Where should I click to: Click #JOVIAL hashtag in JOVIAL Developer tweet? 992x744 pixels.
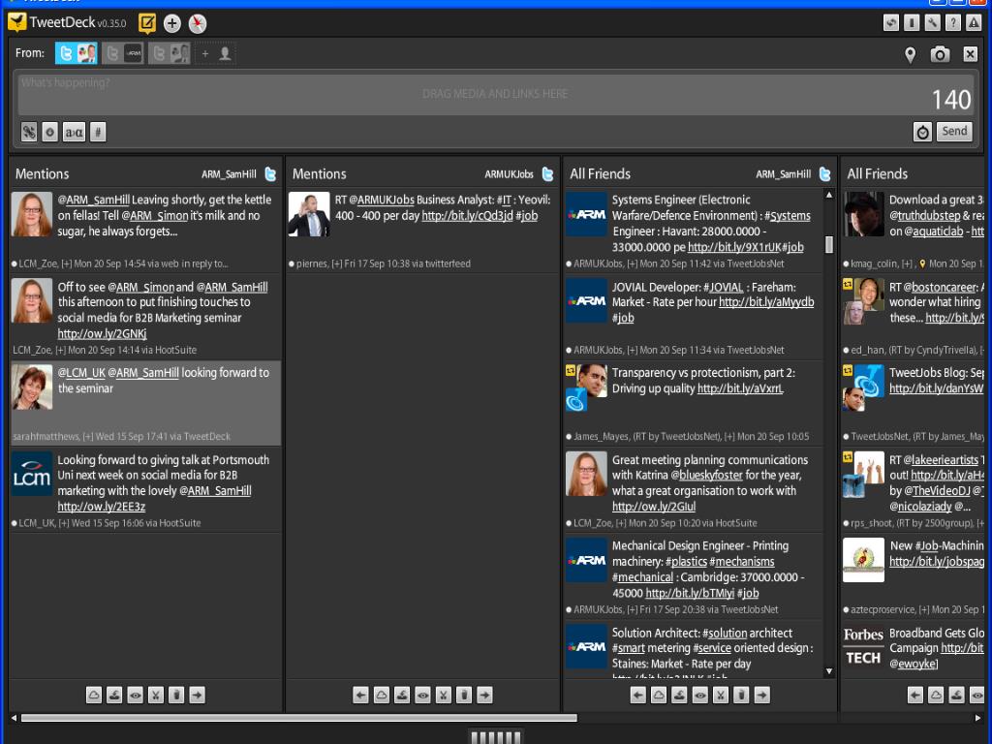pyautogui.click(x=723, y=287)
